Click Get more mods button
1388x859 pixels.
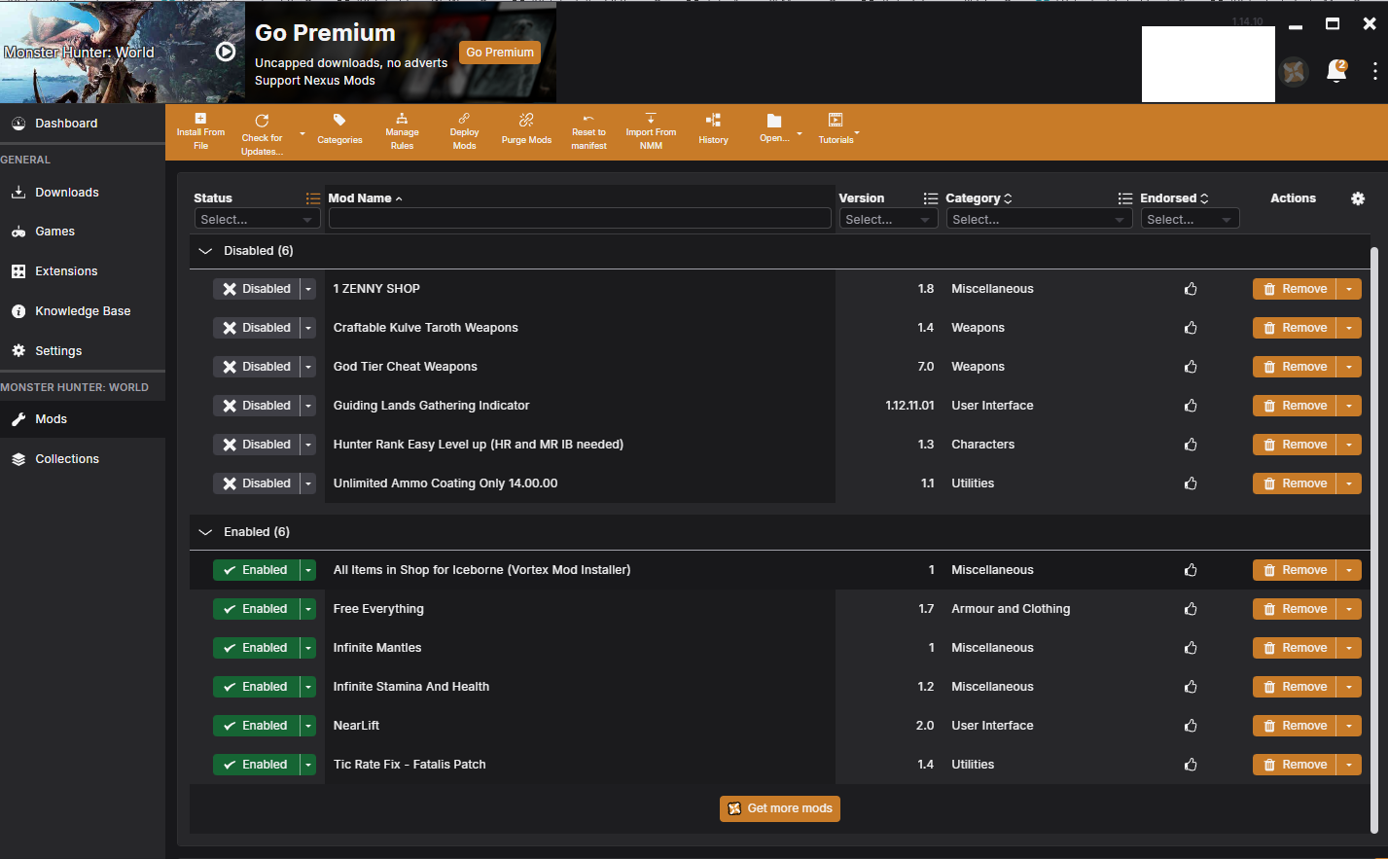[x=780, y=808]
